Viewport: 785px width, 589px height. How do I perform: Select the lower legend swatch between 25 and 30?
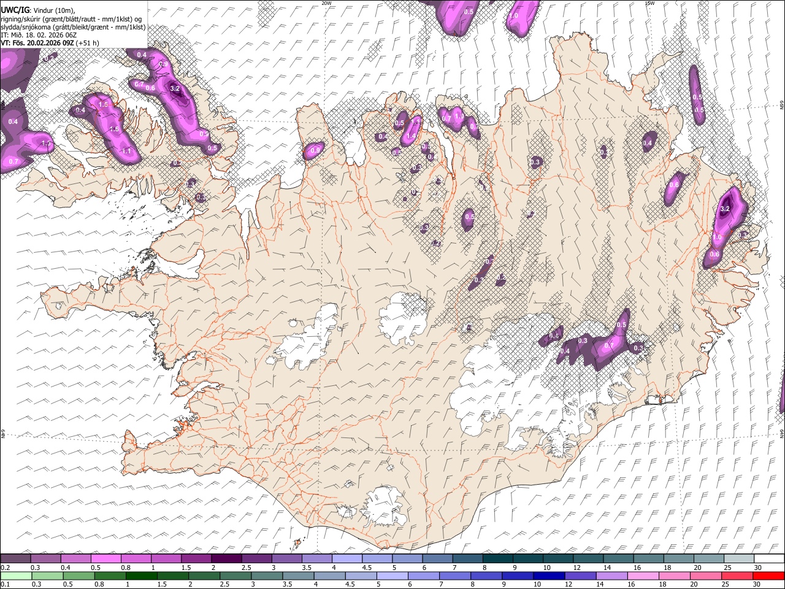[x=737, y=576]
